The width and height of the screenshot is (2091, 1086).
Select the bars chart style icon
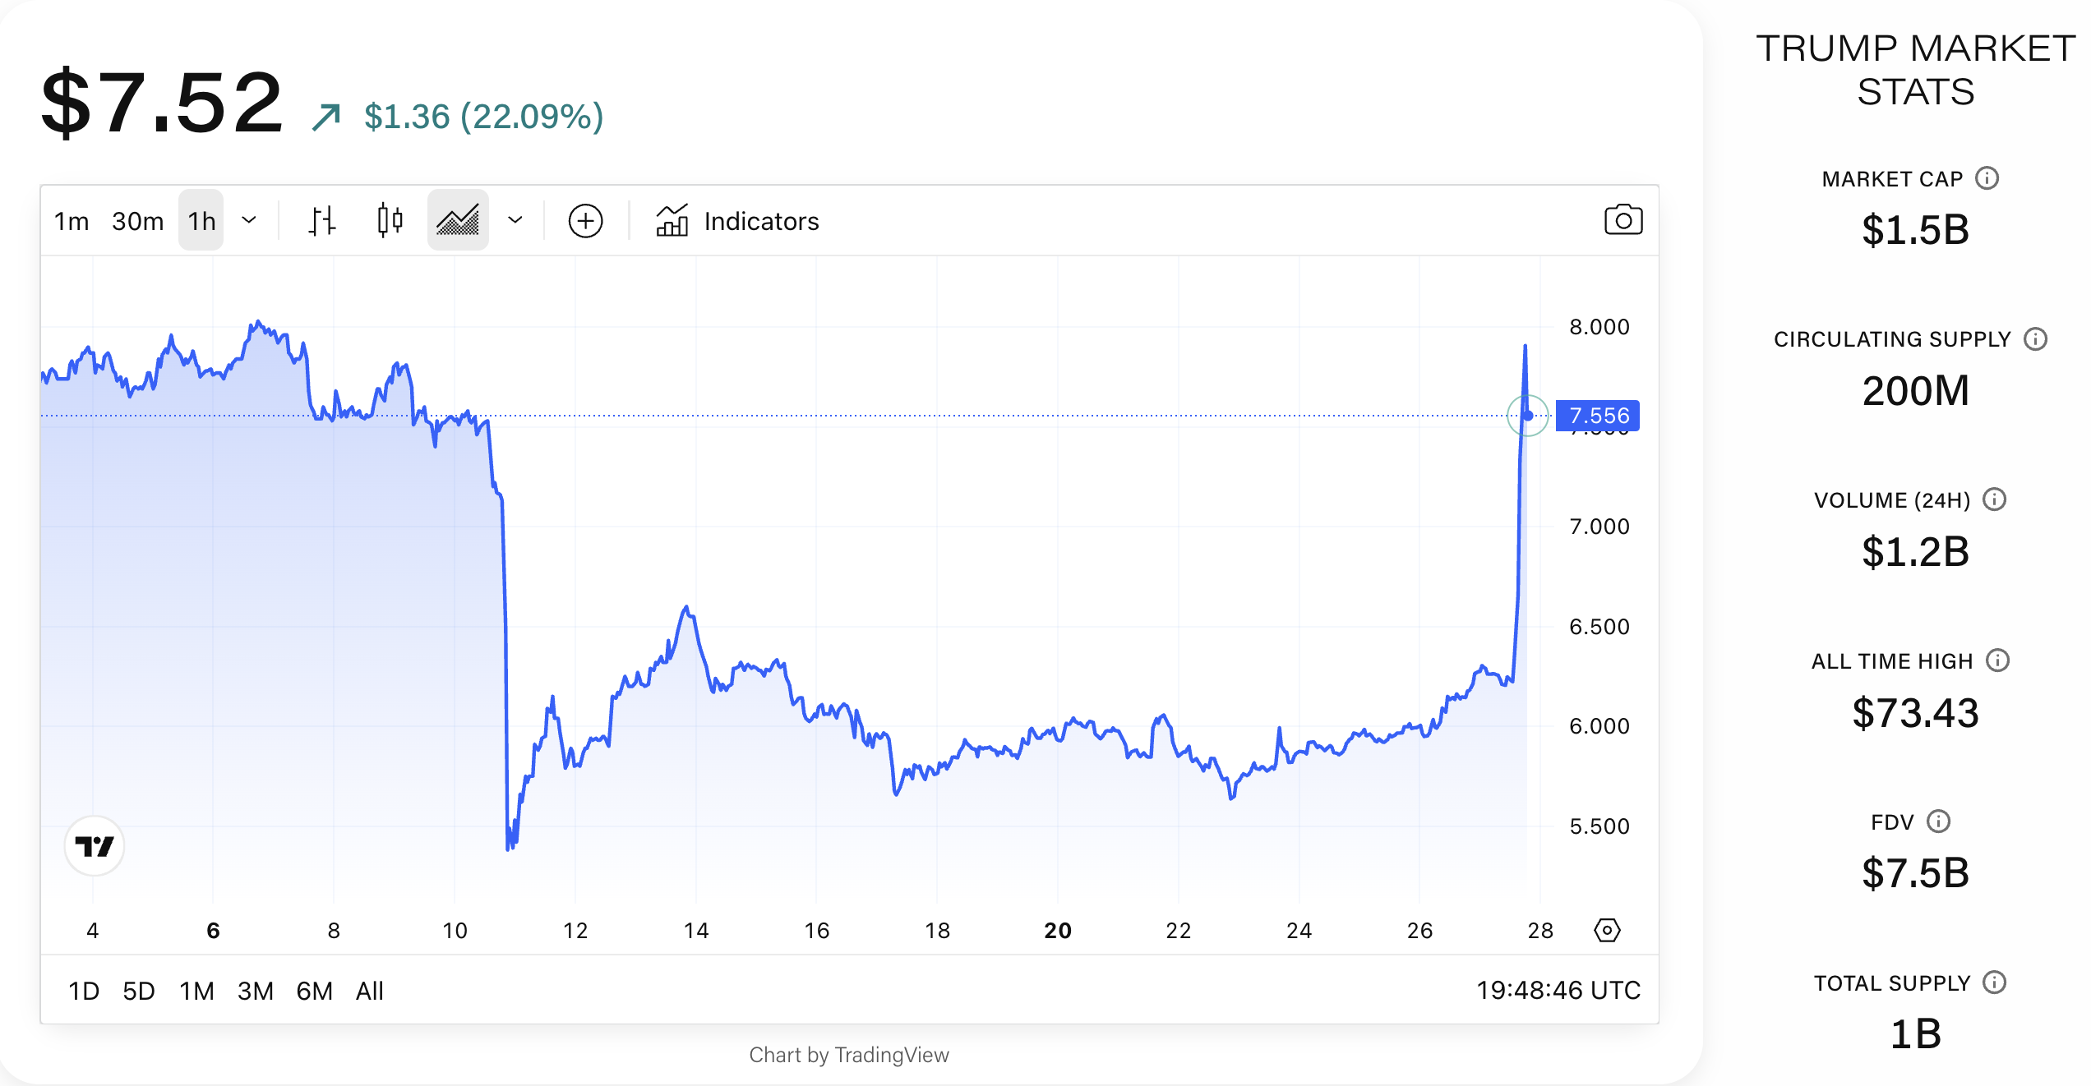point(322,220)
